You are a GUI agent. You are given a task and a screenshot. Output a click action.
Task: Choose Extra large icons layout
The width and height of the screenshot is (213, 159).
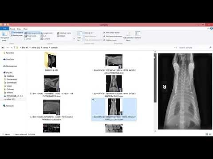32,33
